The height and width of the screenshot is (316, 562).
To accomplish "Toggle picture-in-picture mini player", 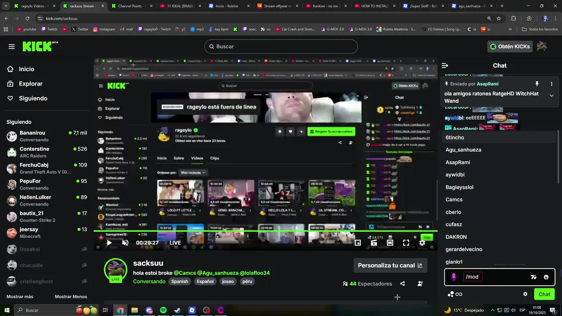I will pyautogui.click(x=358, y=243).
